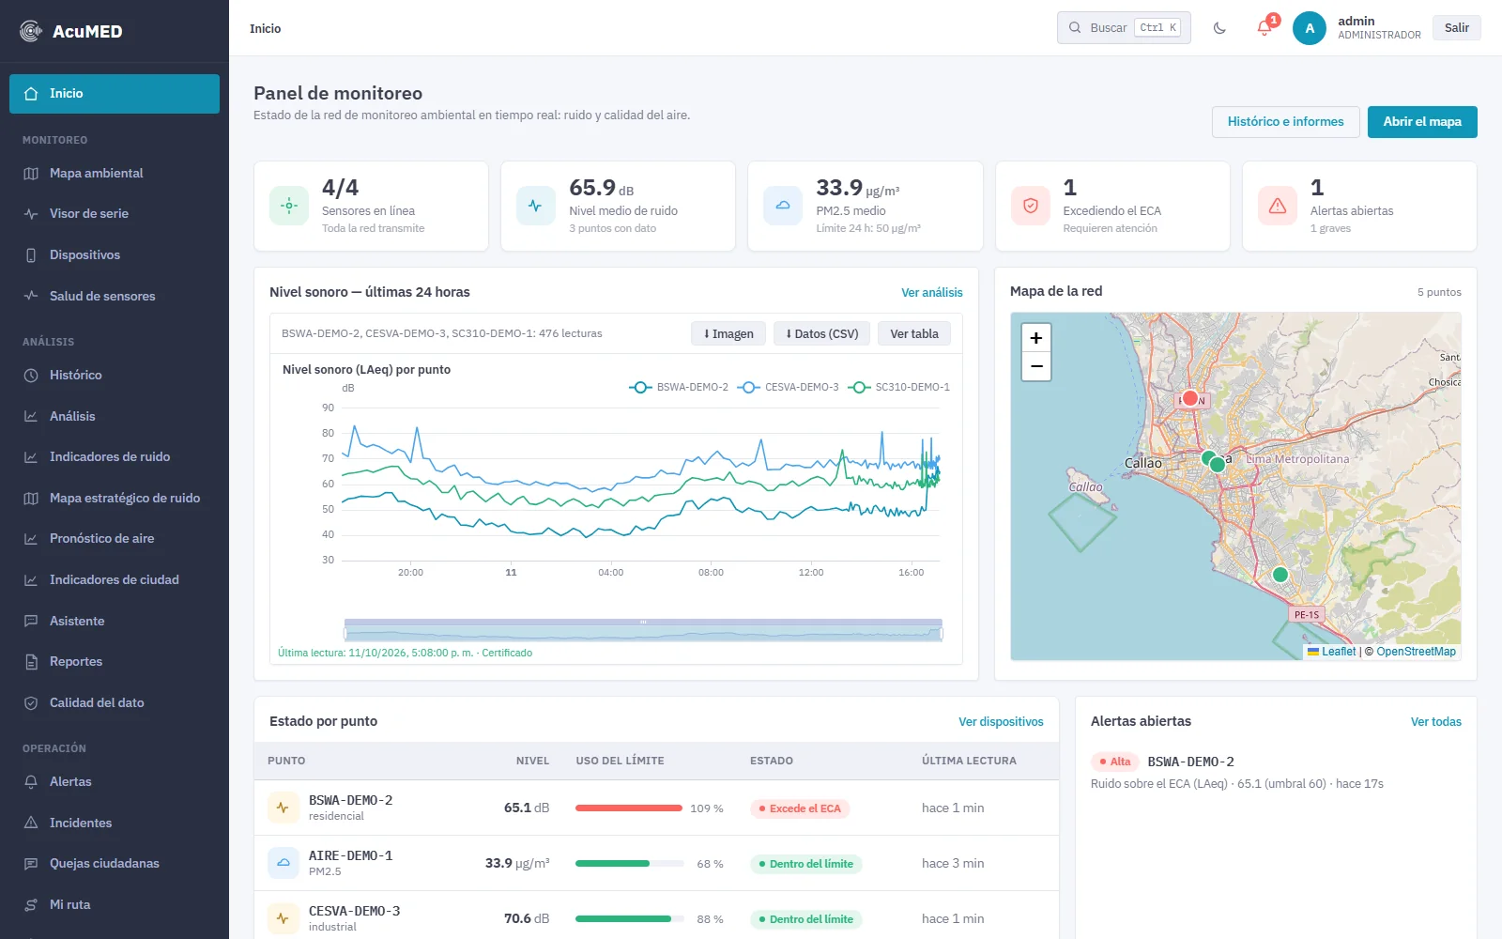The height and width of the screenshot is (939, 1502).
Task: Click the Alertas bell icon in sidebar
Action: point(31,782)
